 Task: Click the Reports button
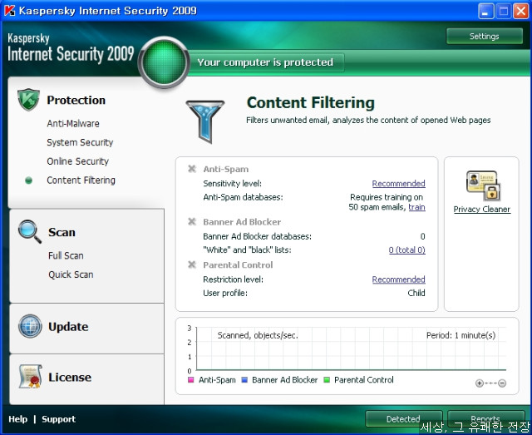[x=485, y=419]
